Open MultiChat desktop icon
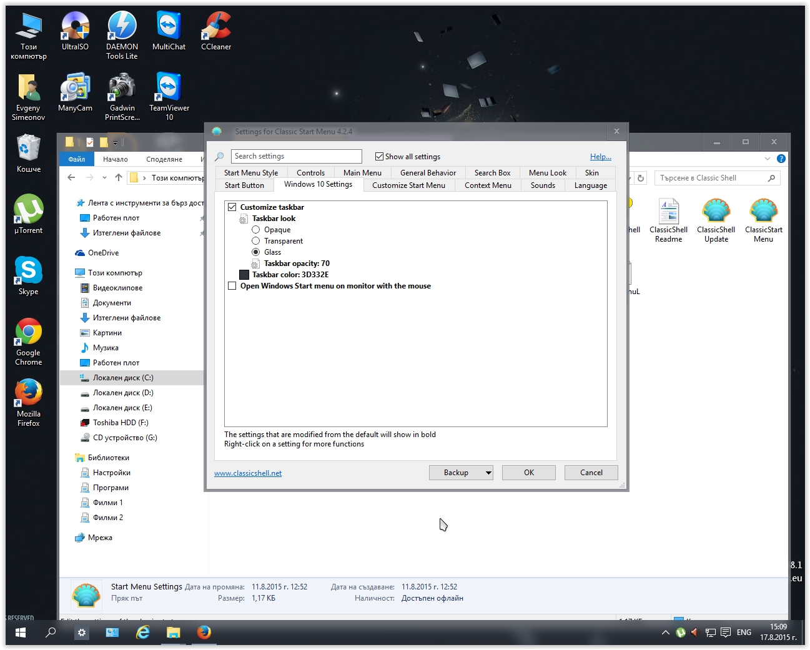Image resolution: width=810 pixels, height=650 pixels. (169, 31)
